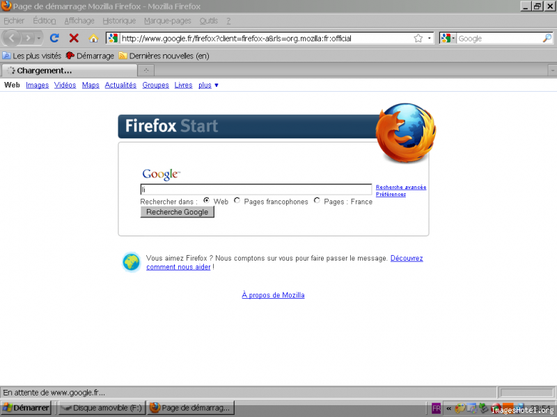Select the Web radio button
This screenshot has width=557, height=417.
click(x=207, y=201)
